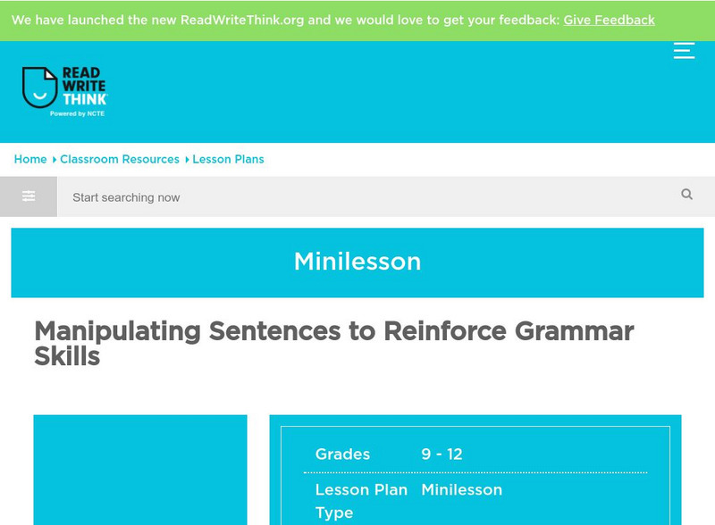
Task: Go to the Home breadcrumb
Action: 30,159
